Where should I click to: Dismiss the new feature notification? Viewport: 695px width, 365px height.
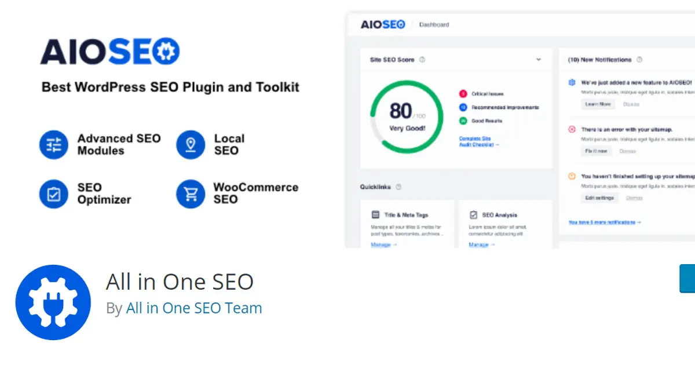[631, 104]
